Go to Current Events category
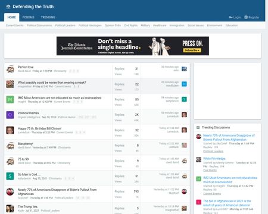 14,26
